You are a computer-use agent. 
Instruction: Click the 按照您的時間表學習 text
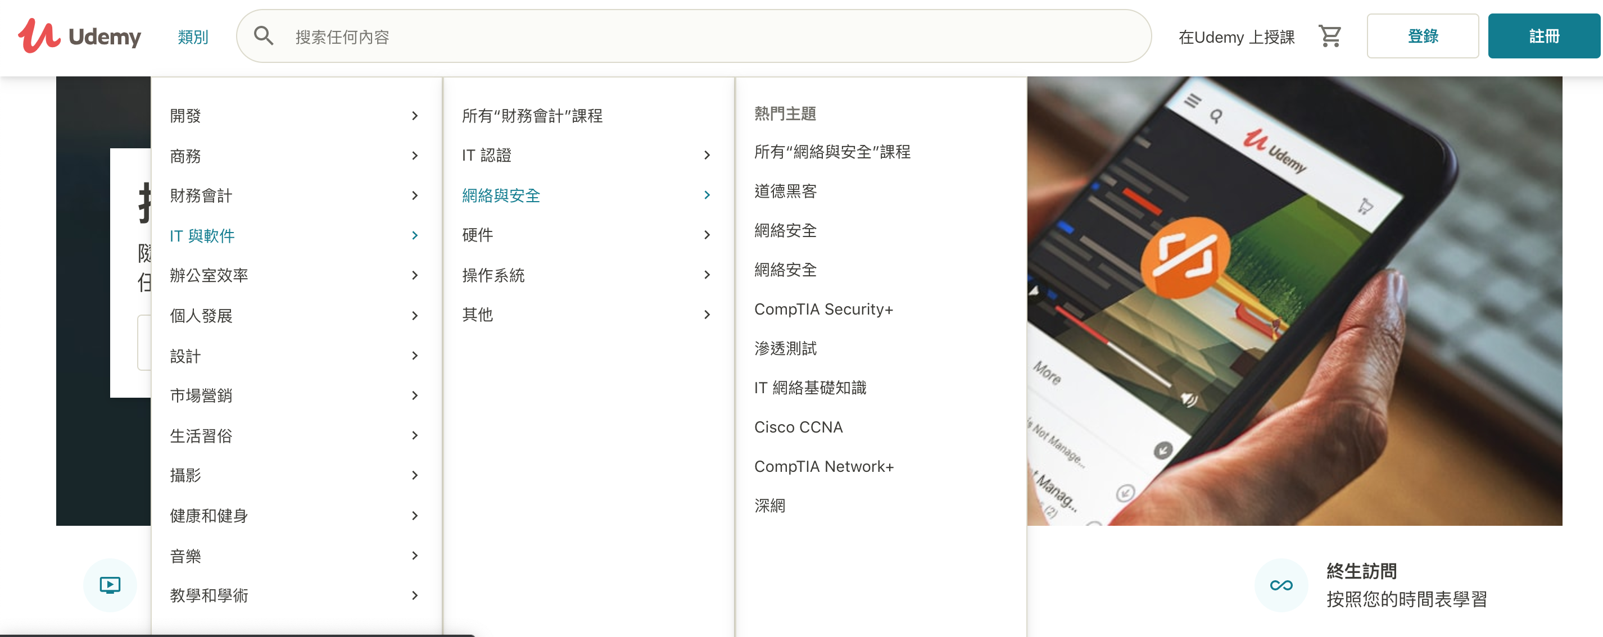pos(1406,599)
